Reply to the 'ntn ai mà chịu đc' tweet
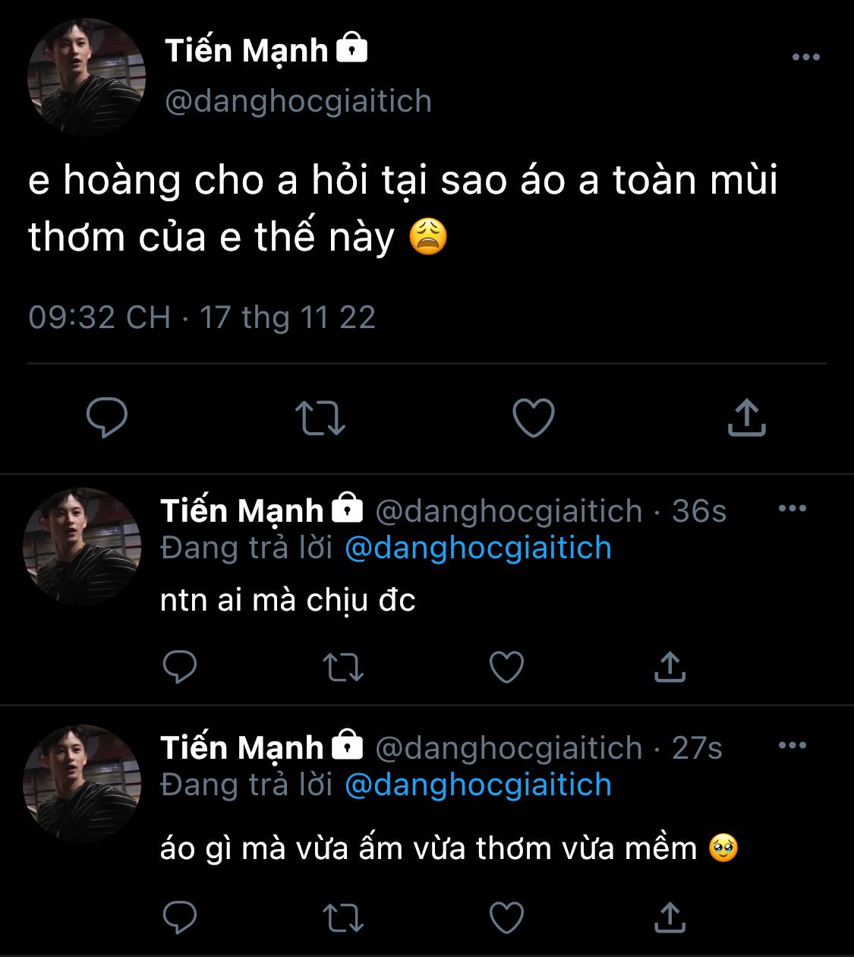This screenshot has height=957, width=854. click(180, 668)
